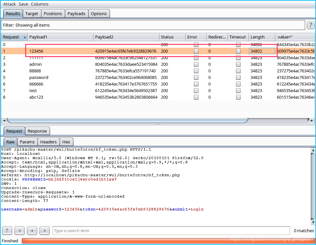Click the vertical scrollbar of raw request
Viewport: 316px width, 245px height.
click(x=313, y=186)
